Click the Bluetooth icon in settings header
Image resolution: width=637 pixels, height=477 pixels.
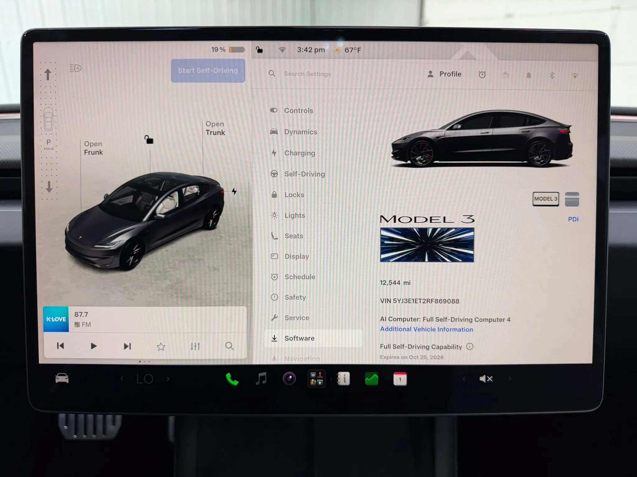click(552, 75)
